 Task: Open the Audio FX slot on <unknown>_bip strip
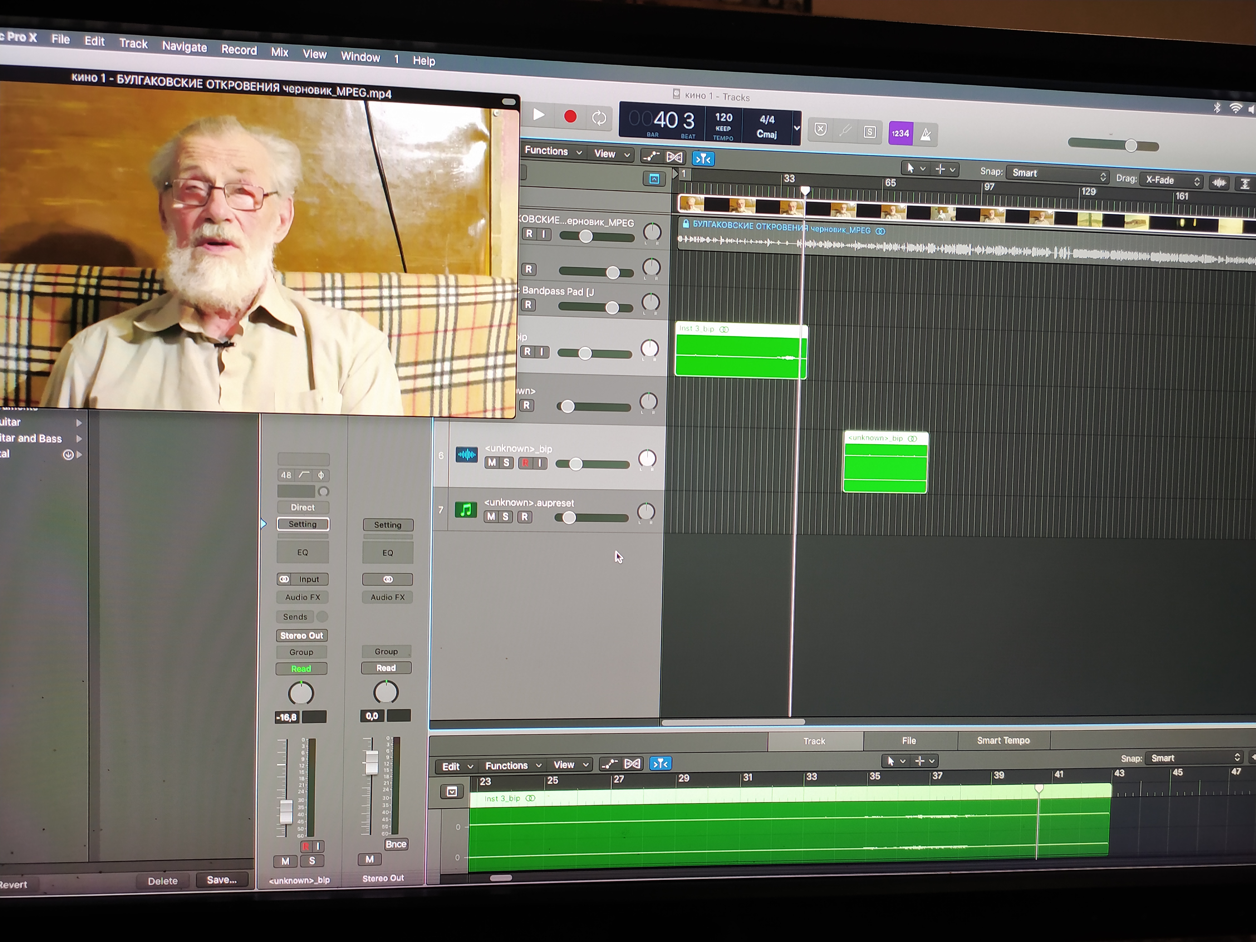click(x=303, y=597)
